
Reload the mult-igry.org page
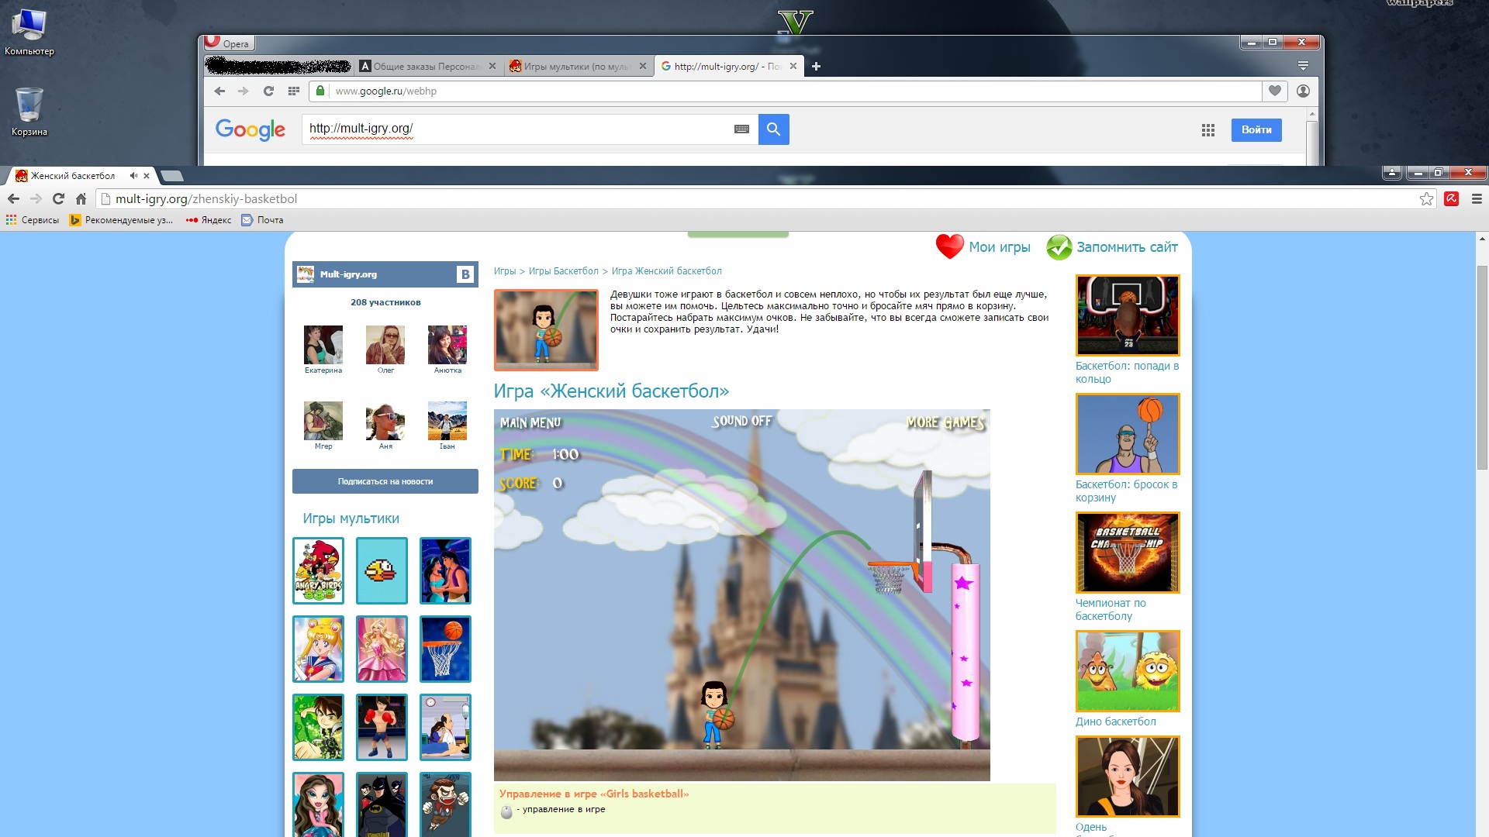click(58, 199)
